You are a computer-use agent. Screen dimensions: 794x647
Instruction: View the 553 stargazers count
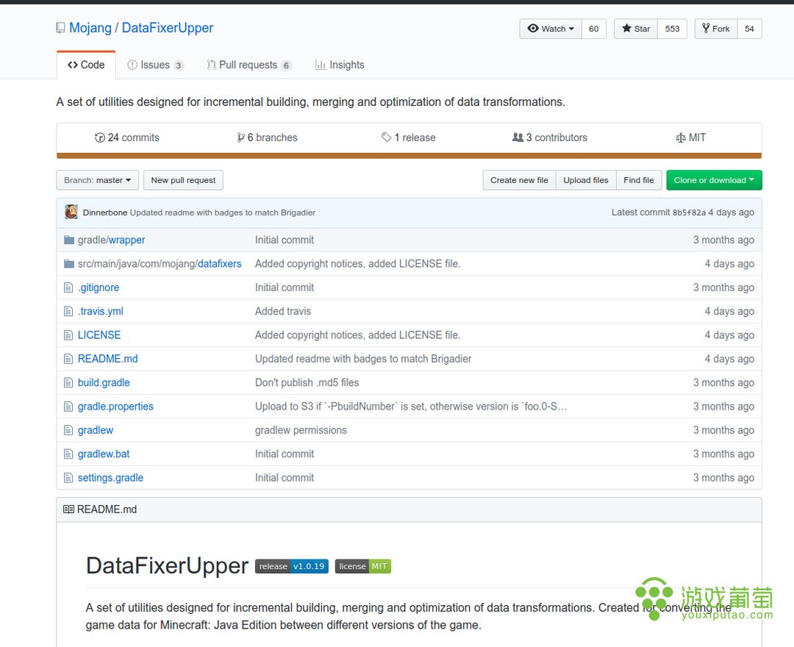point(672,29)
